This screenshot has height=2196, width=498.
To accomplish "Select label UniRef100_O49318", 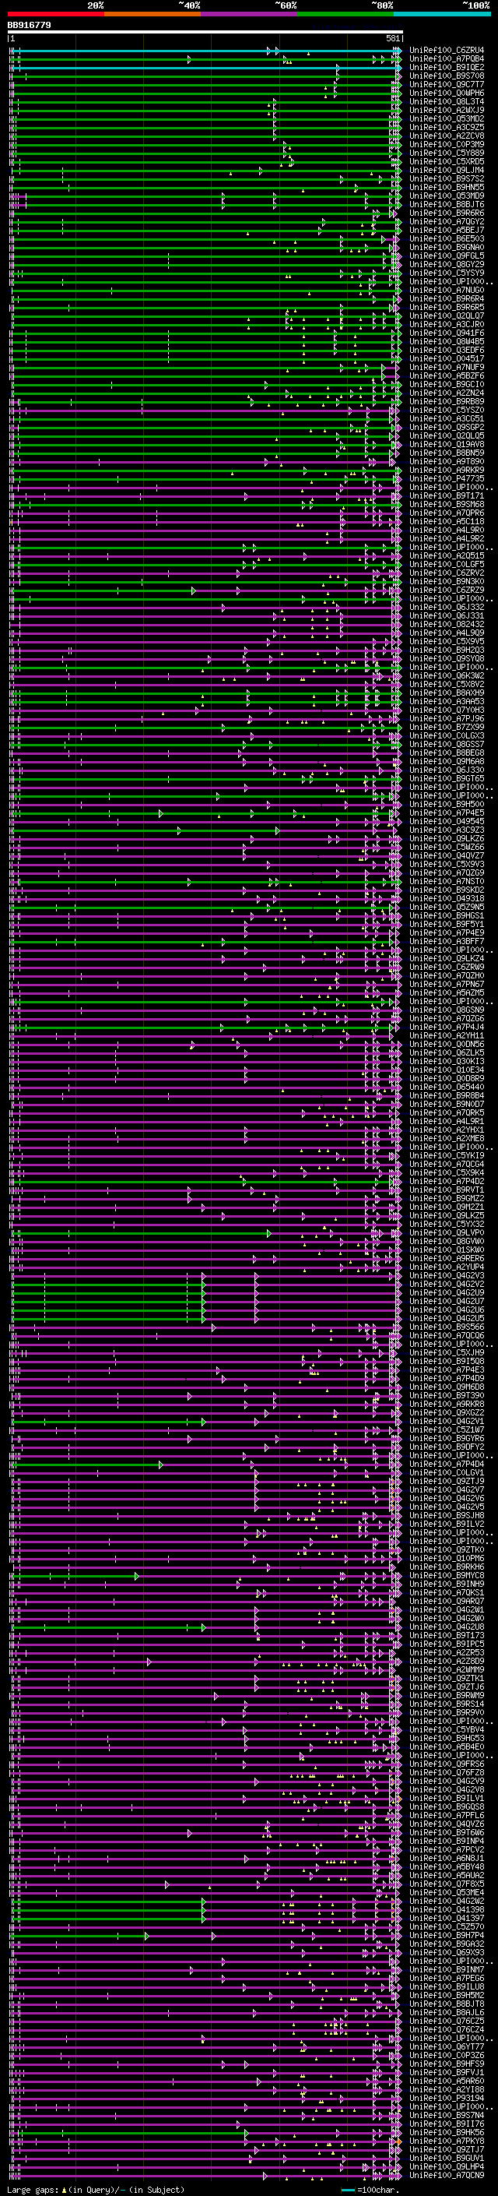I will 447,898.
